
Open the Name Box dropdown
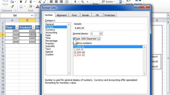[32, 16]
